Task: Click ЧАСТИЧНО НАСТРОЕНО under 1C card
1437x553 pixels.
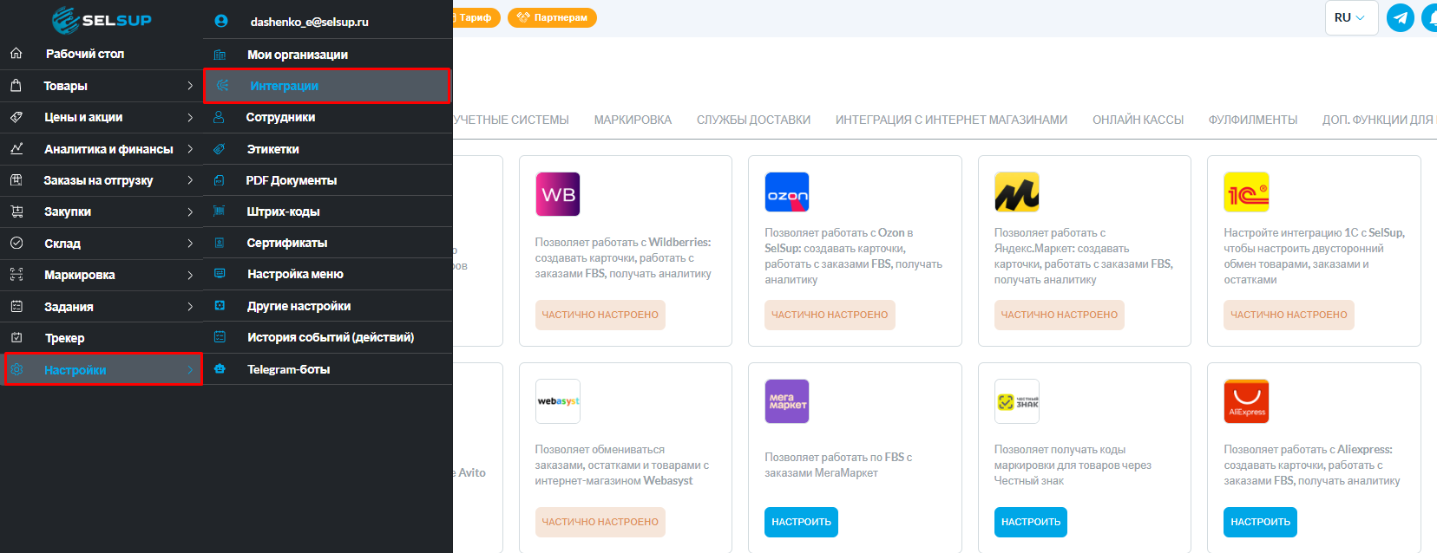Action: pos(1289,315)
